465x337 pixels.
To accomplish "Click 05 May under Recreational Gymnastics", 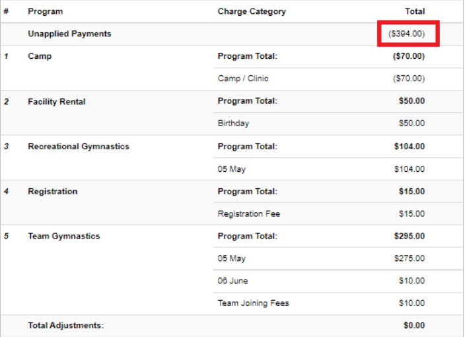I will point(232,169).
